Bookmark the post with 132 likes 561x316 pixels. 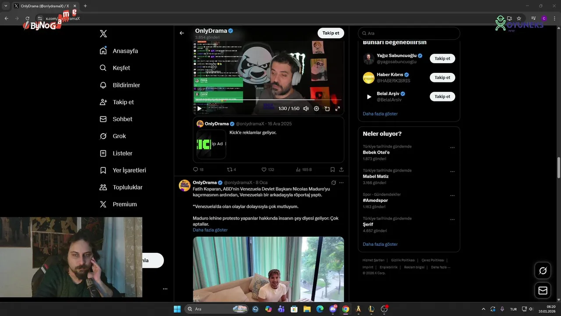[333, 169]
